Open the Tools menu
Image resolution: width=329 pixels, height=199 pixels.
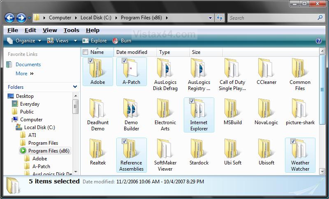[x=71, y=30]
